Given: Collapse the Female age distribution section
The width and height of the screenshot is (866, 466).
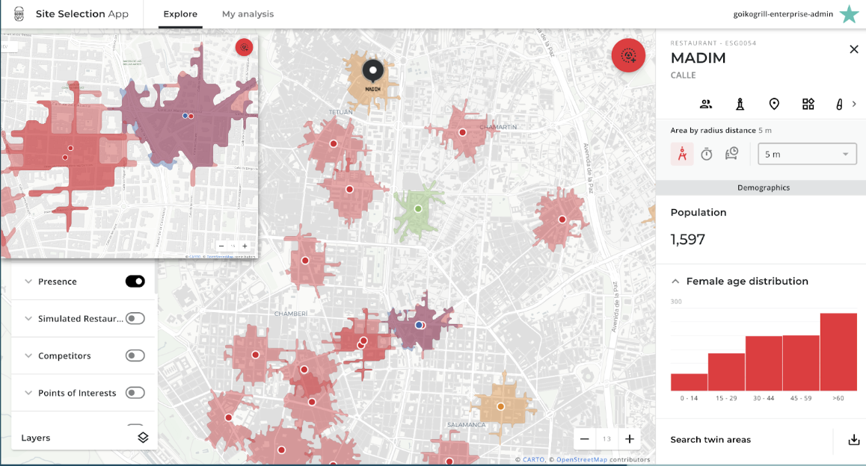Looking at the screenshot, I should coord(675,282).
